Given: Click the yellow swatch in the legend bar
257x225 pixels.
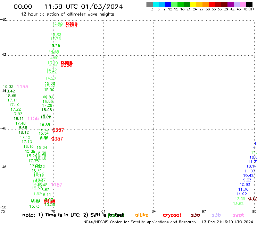Looking at the screenshot, I should coord(193,4).
